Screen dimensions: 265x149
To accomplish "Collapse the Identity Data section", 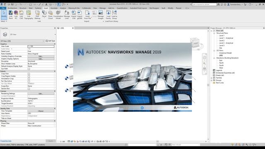I will 55,108.
